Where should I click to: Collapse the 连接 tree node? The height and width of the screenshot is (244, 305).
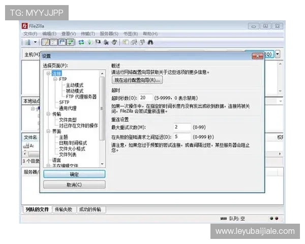(x=48, y=73)
